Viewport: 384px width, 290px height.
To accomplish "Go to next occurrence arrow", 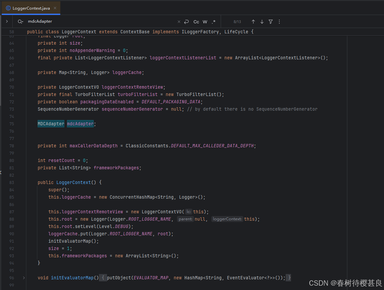I will (x=262, y=22).
